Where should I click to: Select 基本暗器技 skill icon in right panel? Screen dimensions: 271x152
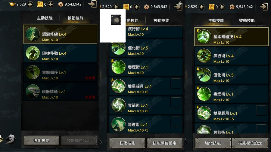click(204, 37)
